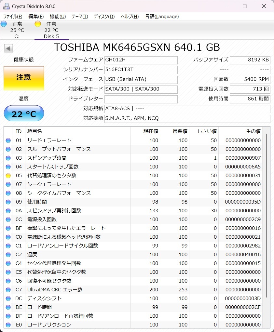Click the interface field USB (Serial ATA)
Screen dimensions: 274x332
click(x=141, y=80)
